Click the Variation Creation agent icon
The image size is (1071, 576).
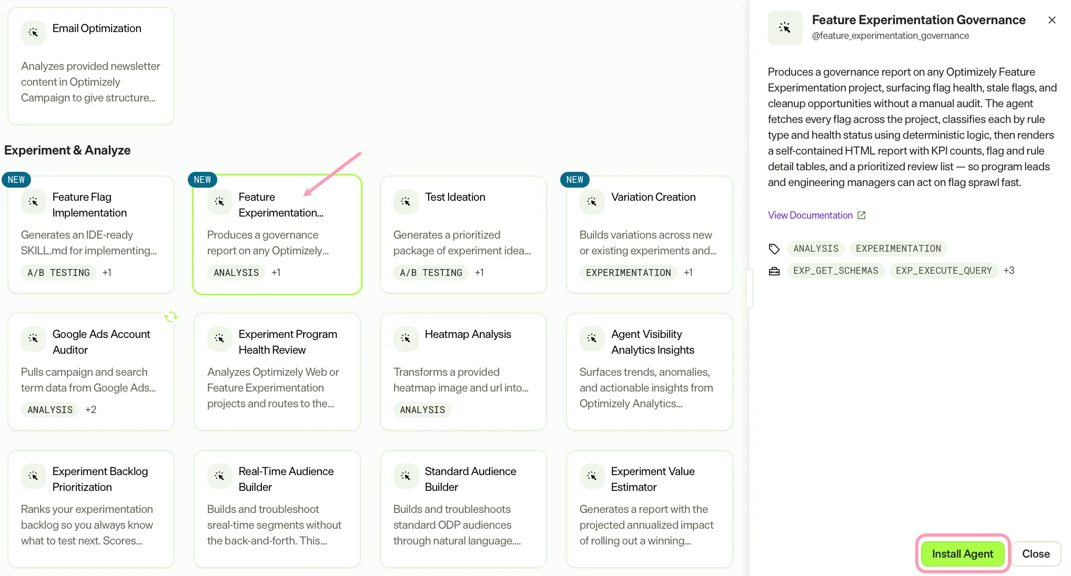tap(592, 201)
